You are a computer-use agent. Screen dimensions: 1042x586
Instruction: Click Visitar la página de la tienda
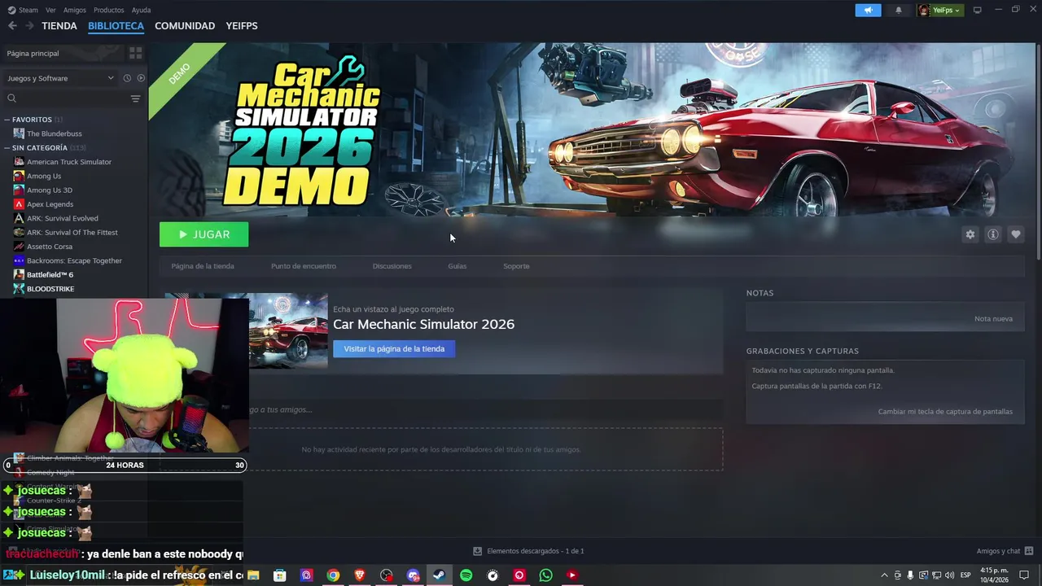394,348
